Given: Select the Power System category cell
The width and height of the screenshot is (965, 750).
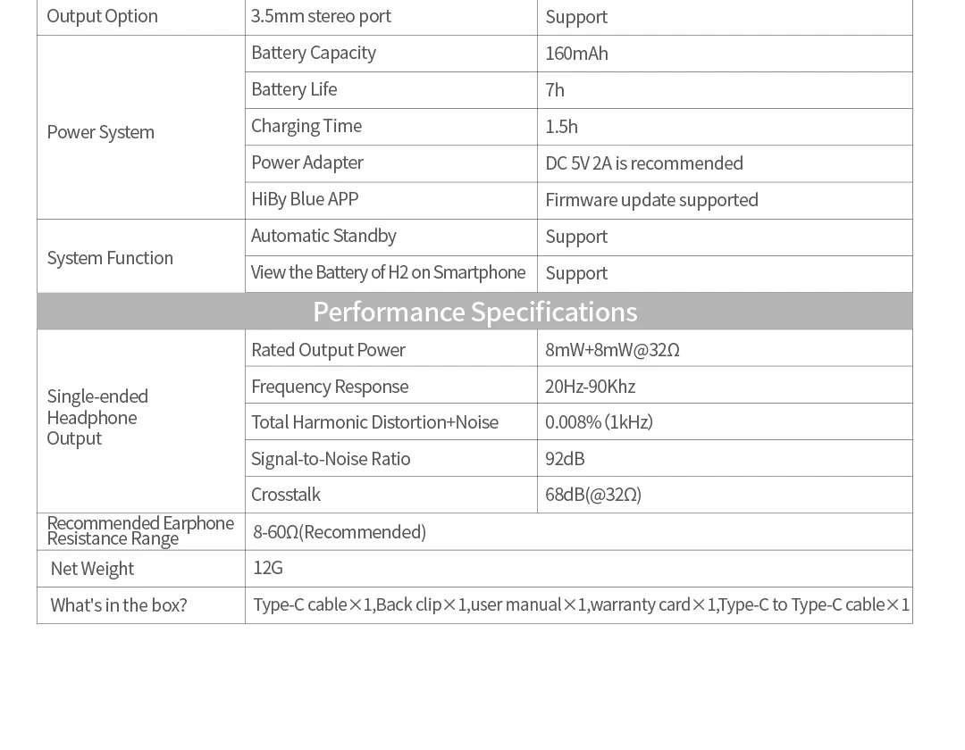Looking at the screenshot, I should point(141,127).
